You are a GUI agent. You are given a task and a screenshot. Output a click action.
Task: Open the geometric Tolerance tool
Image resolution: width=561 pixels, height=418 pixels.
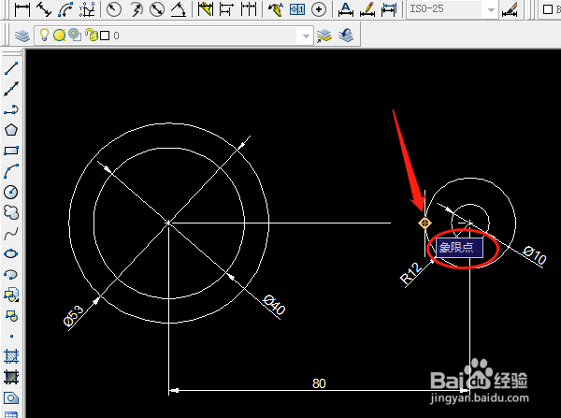(x=297, y=9)
